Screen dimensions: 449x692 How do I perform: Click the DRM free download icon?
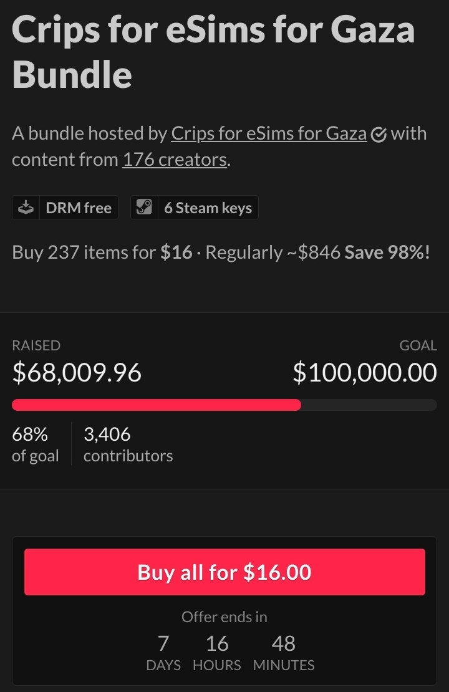26,208
